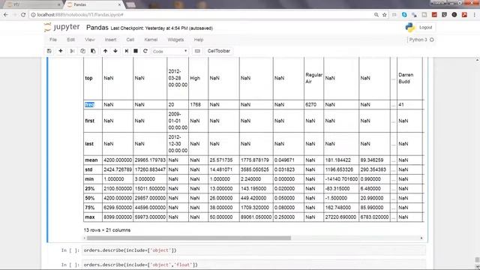Open the View menu
Viewport: 480px width, 270px height.
[90, 40]
